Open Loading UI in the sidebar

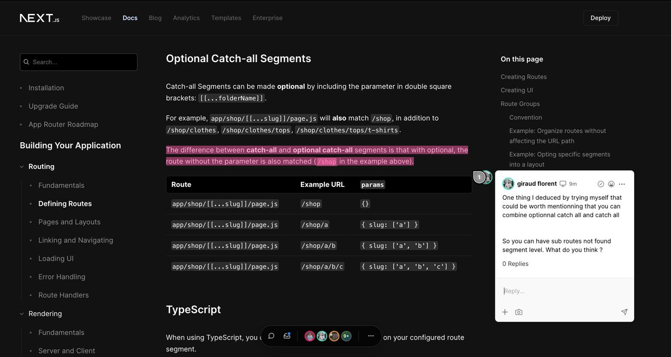(56, 259)
